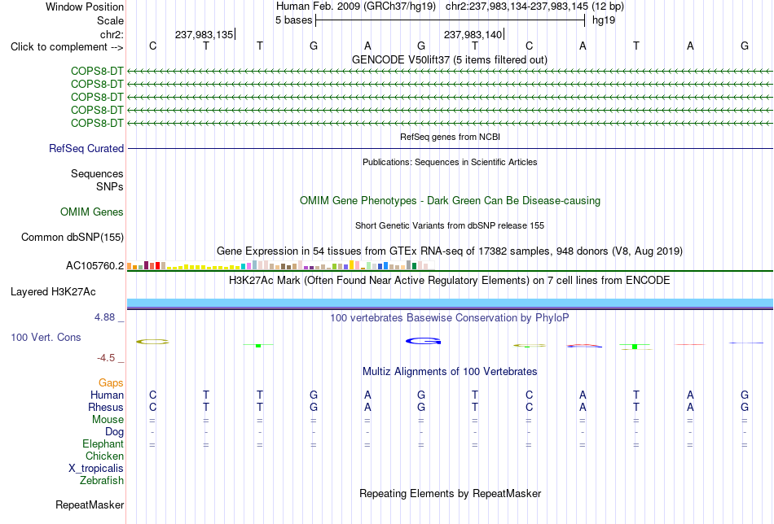
Task: Click the 100 Vert. Cons label
Action: [46, 337]
